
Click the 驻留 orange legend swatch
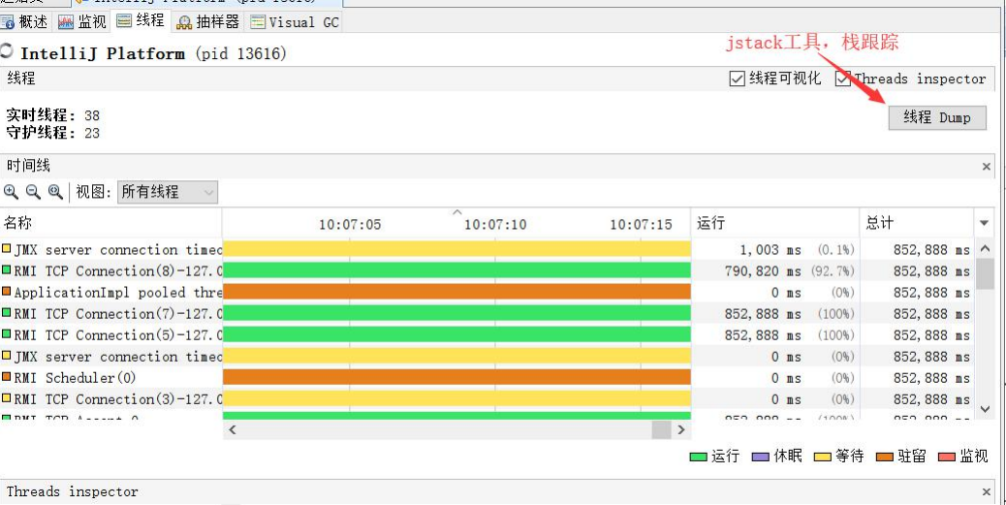click(x=885, y=457)
